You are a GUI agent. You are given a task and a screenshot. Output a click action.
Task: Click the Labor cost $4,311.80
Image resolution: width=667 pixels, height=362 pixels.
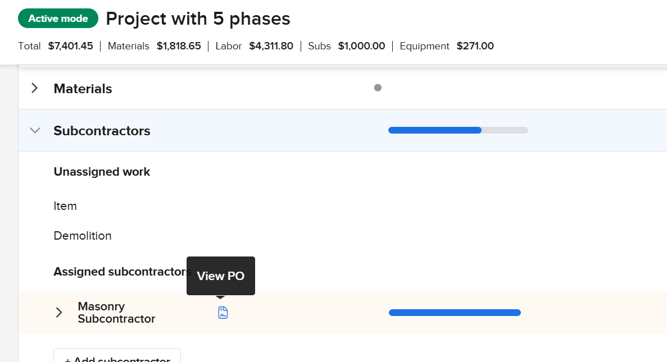pos(271,46)
